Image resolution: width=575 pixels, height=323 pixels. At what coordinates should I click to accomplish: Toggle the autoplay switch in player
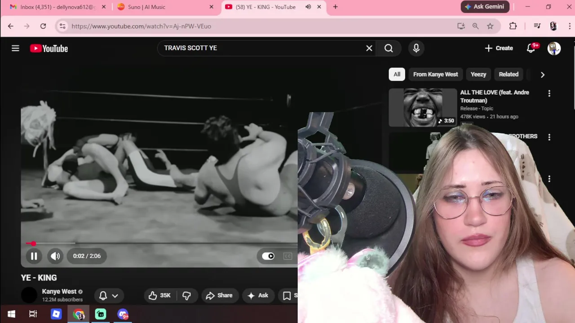tap(268, 256)
